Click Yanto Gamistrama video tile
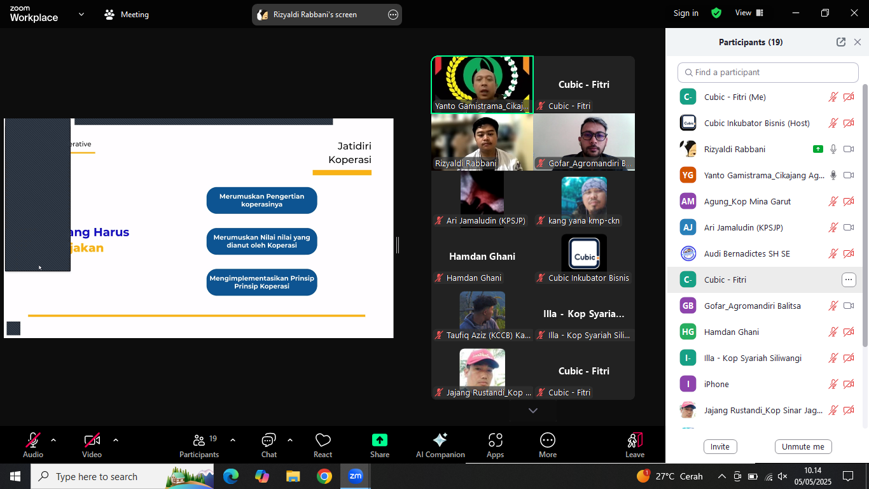Viewport: 869px width, 489px height. [482, 85]
